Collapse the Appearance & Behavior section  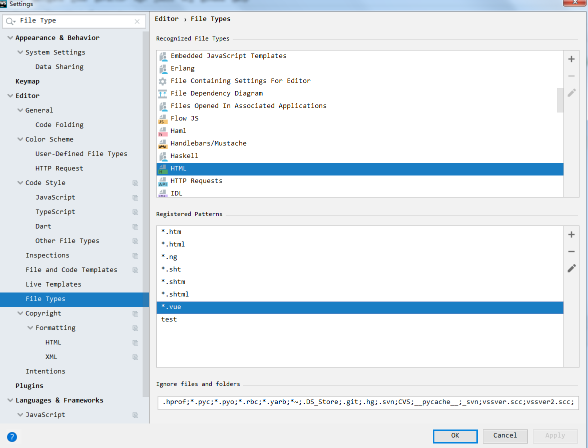tap(10, 38)
